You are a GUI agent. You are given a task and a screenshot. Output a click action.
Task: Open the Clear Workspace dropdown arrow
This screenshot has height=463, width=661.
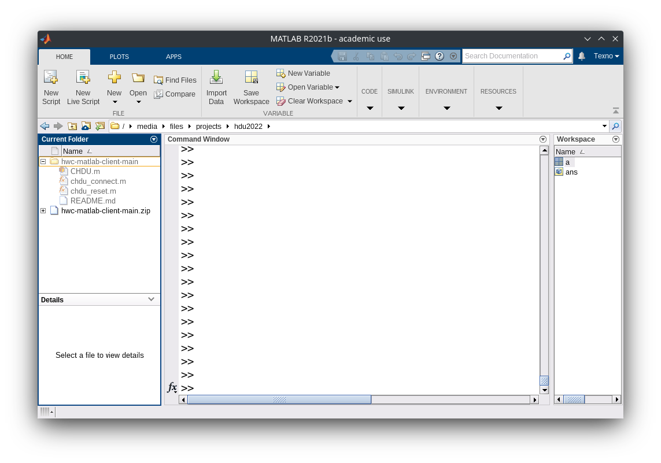350,101
